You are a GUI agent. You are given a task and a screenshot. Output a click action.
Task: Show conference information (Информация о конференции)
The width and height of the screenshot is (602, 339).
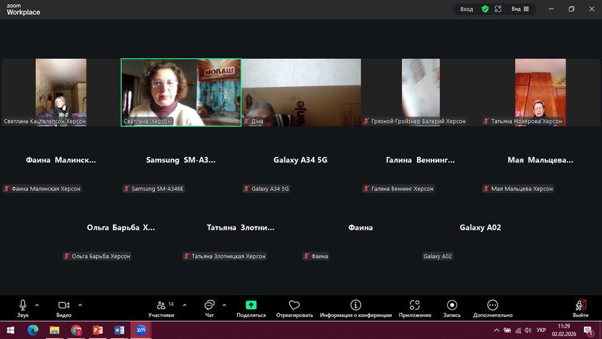pos(355,305)
